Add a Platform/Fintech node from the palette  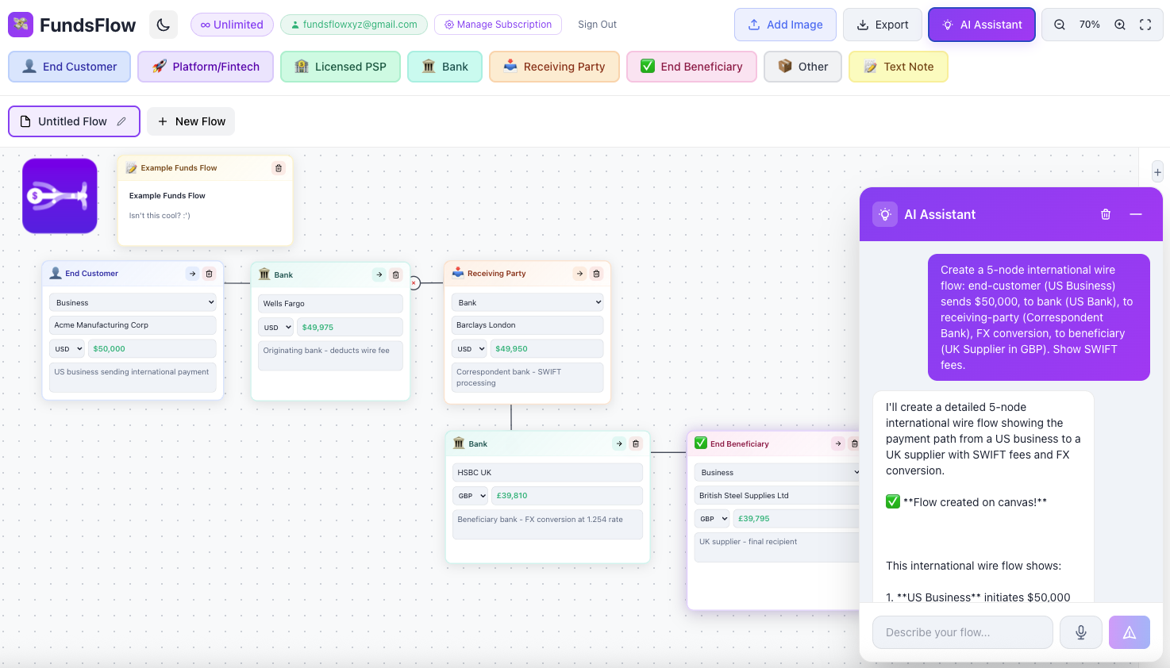[205, 67]
